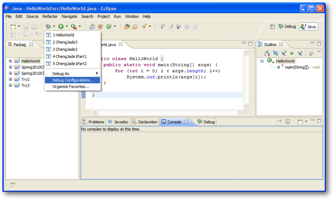Image resolution: width=333 pixels, height=199 pixels.
Task: Click the Open Task folder icon
Action: tap(135, 27)
